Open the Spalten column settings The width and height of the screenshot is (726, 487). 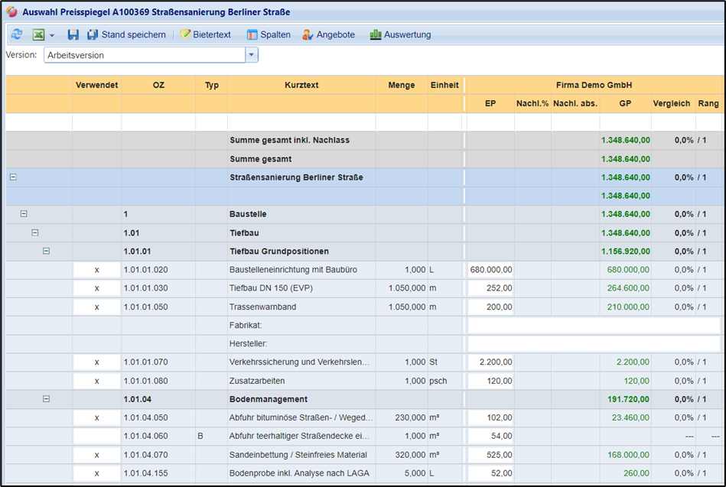click(x=269, y=34)
